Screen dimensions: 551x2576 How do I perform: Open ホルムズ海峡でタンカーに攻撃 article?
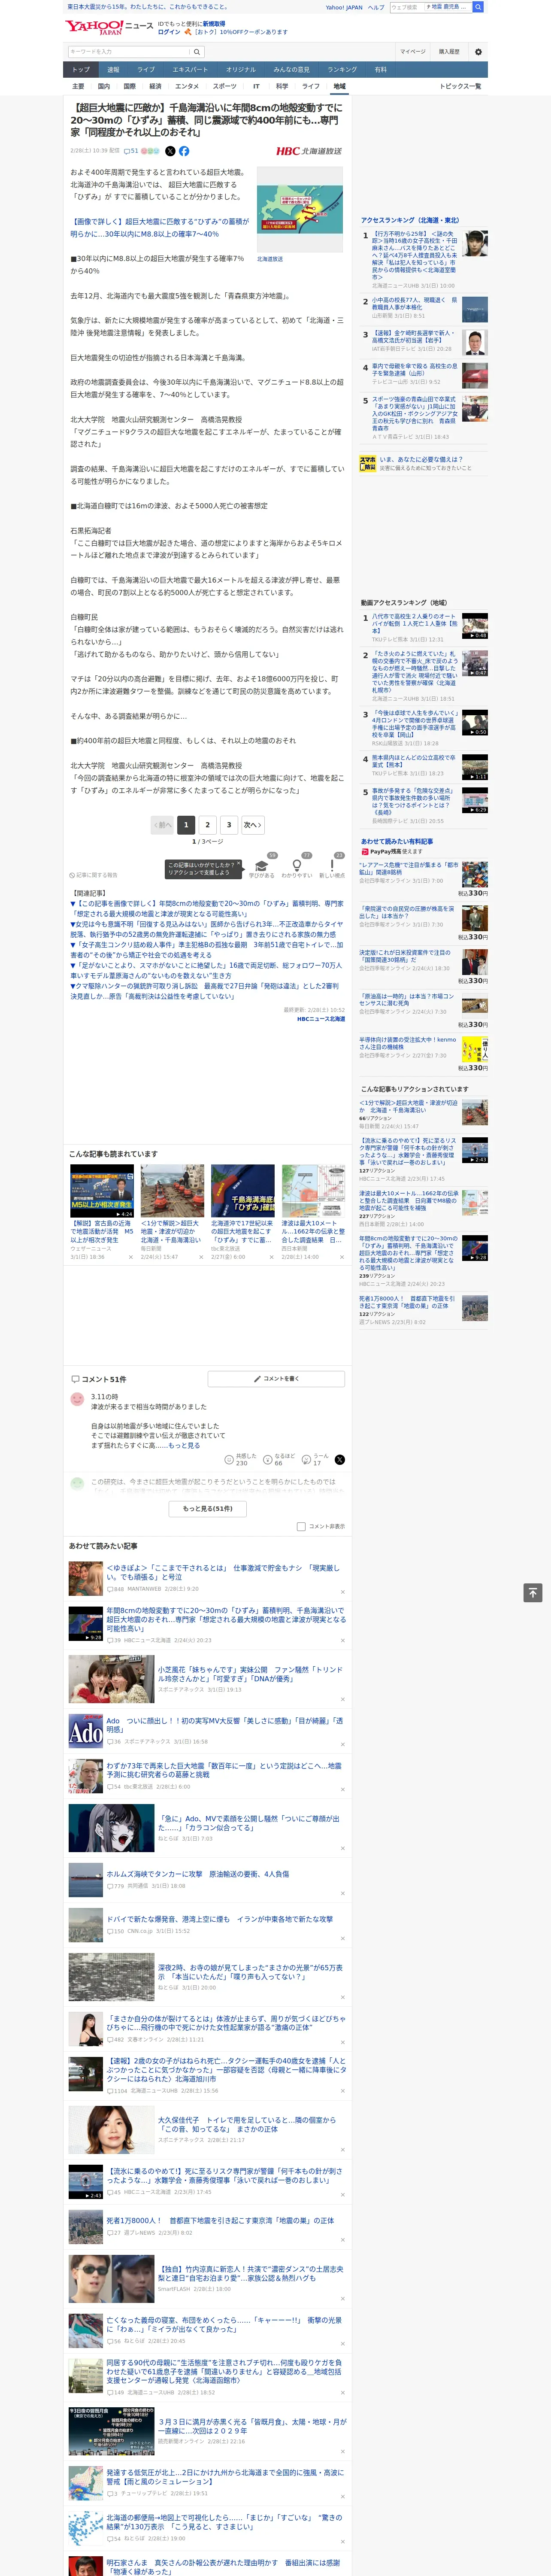tap(197, 1874)
